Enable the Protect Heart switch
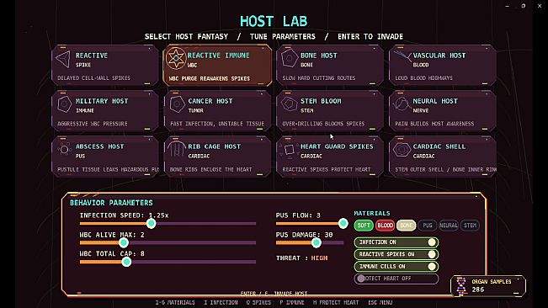Screen dimensions: 548x308 pyautogui.click(x=396, y=279)
